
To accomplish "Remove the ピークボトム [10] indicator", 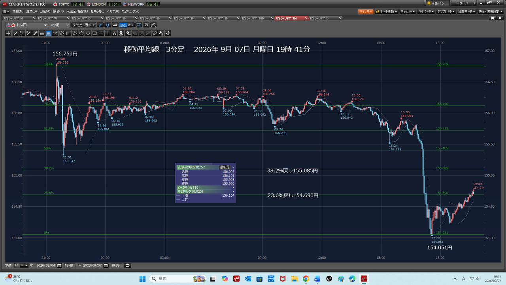I will click(233, 187).
